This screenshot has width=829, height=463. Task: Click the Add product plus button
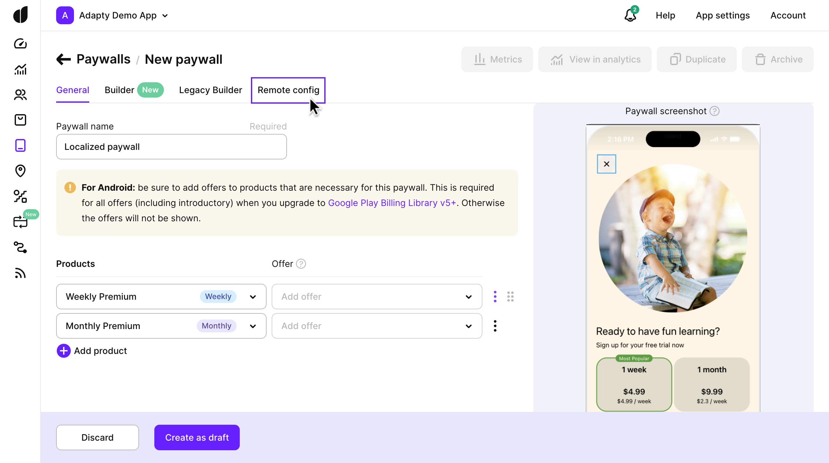click(64, 351)
